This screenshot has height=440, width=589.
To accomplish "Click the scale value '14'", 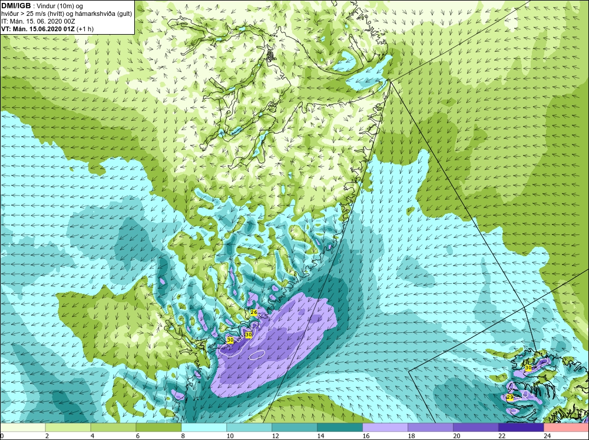I will coord(320,436).
